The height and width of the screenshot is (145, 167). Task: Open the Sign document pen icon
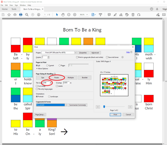121,15
